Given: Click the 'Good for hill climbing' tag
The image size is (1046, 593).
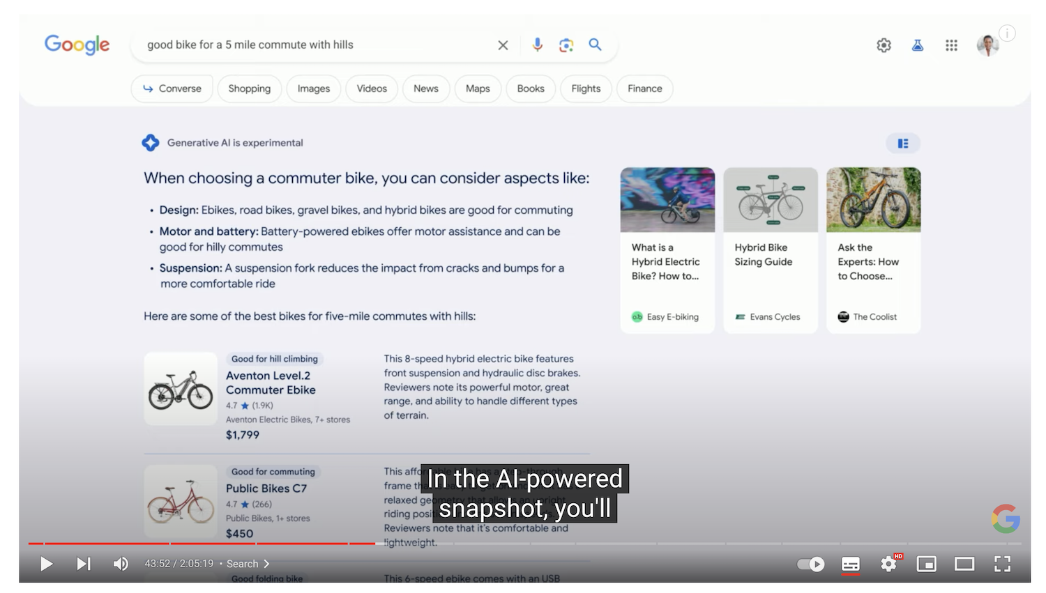Looking at the screenshot, I should (274, 359).
